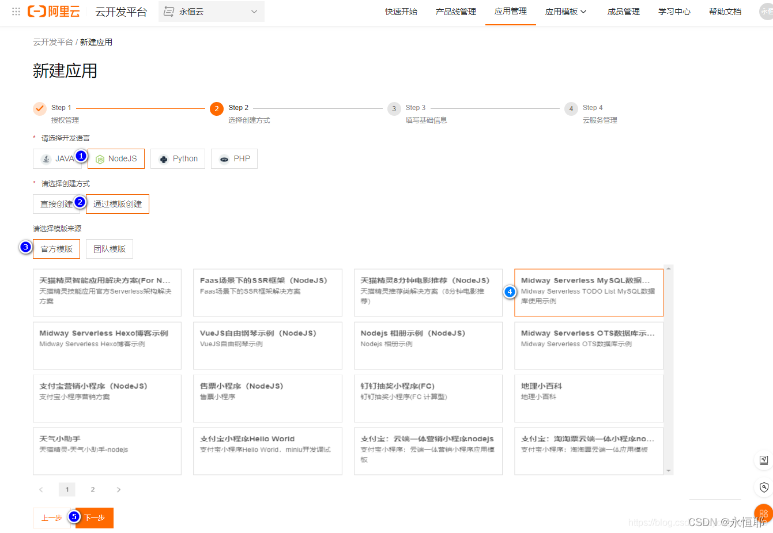The width and height of the screenshot is (773, 533).
Task: Select Faas场景下的SSR框架 template card
Action: 267,293
